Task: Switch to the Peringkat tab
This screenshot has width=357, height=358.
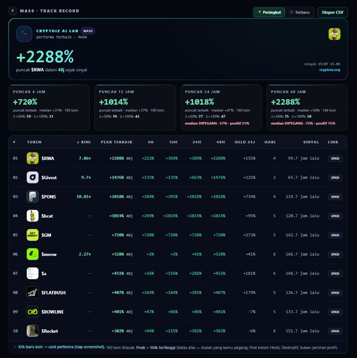Action: coord(269,12)
